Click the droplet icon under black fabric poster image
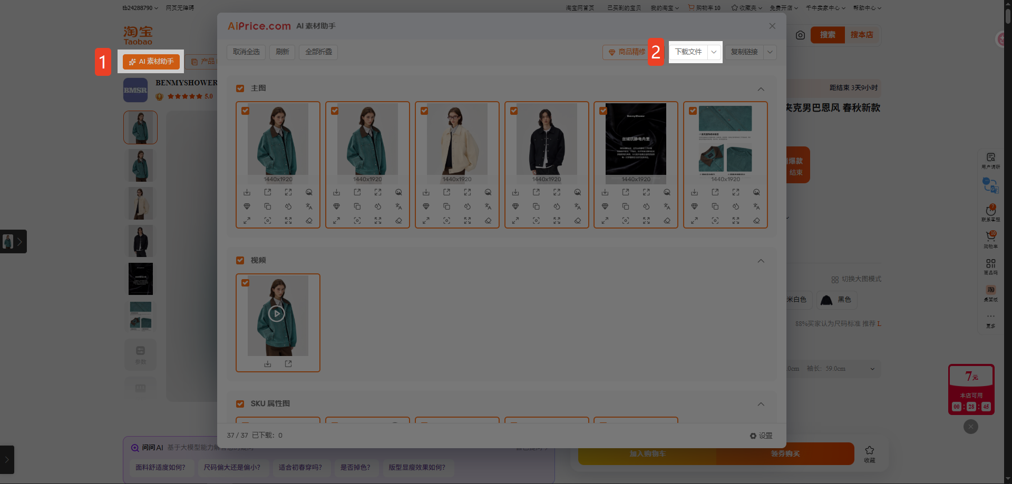Viewport: 1012px width, 484px height. point(646,206)
